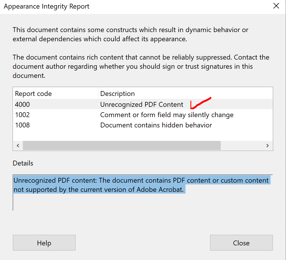The image size is (286, 260).
Task: Click the horizontal scrollbar thumb
Action: coord(122,145)
